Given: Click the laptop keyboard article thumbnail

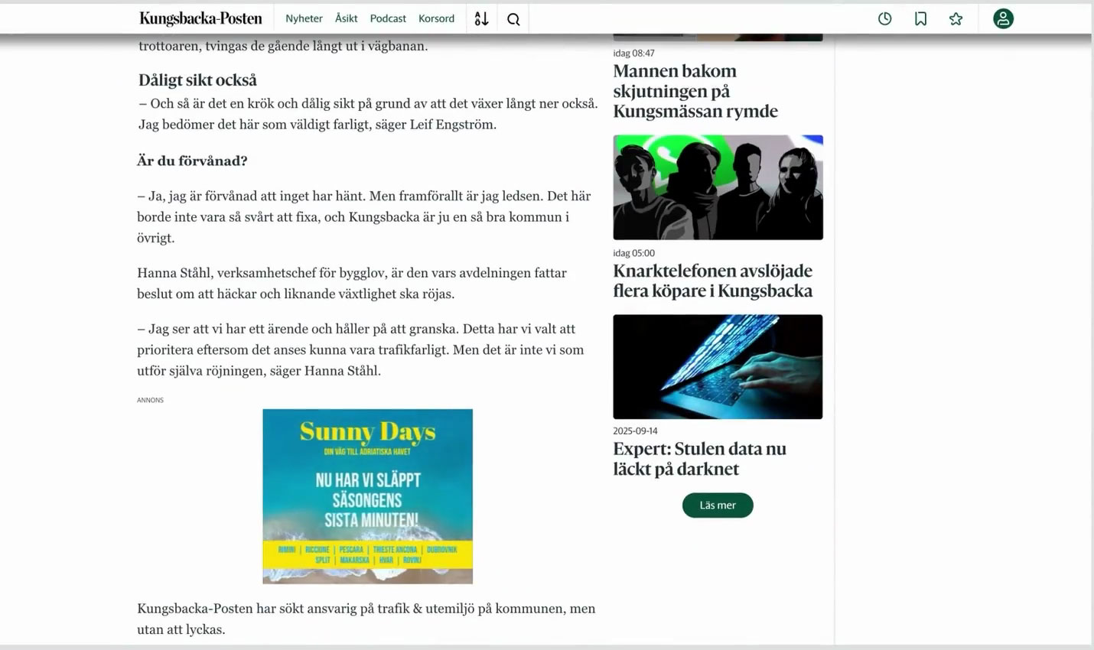Looking at the screenshot, I should coord(718,366).
